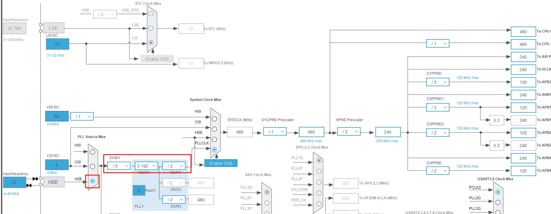This screenshot has width=551, height=214.
Task: Open the HPRE Prescaler dropdown
Action: (349, 132)
